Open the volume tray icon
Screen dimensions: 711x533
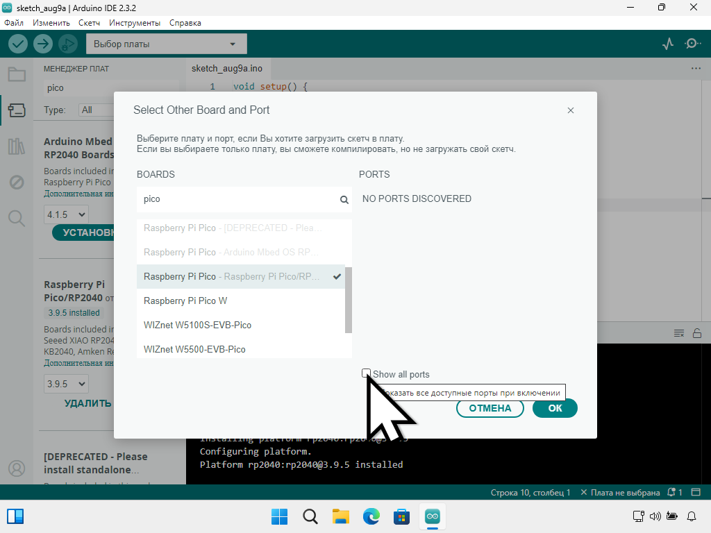[x=655, y=516]
